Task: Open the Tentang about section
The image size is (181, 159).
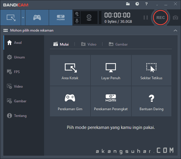Action: pyautogui.click(x=24, y=116)
